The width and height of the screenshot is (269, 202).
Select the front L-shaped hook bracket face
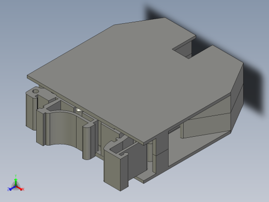[112, 169]
